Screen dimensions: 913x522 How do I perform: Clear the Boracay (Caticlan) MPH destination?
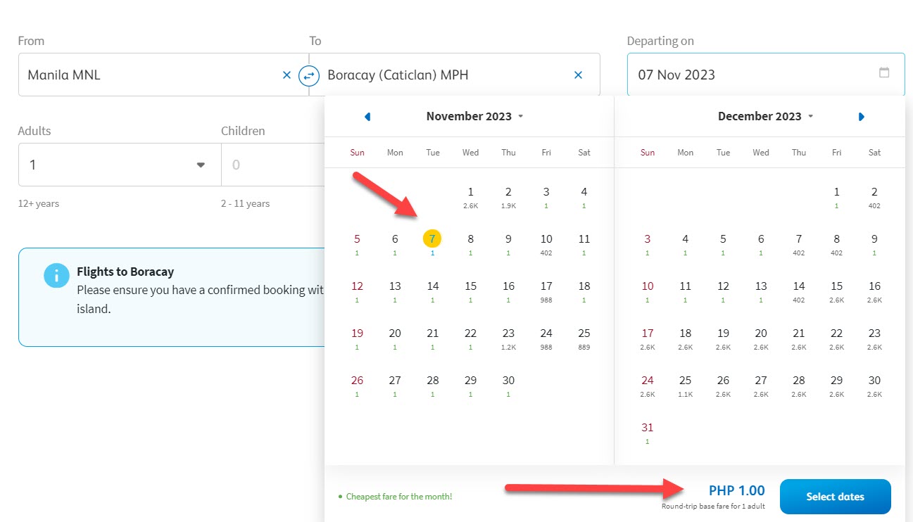[x=578, y=75]
